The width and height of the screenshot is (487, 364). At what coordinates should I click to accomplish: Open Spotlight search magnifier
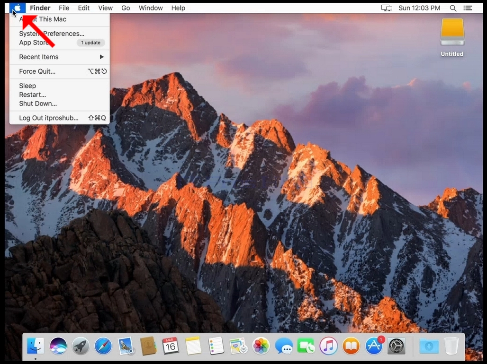(x=453, y=8)
